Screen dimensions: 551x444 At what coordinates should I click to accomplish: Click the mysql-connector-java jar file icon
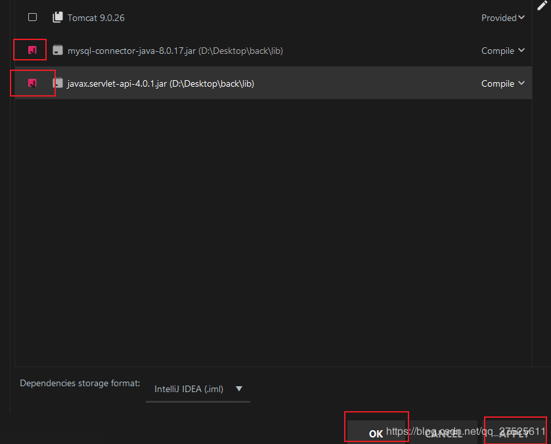[58, 51]
